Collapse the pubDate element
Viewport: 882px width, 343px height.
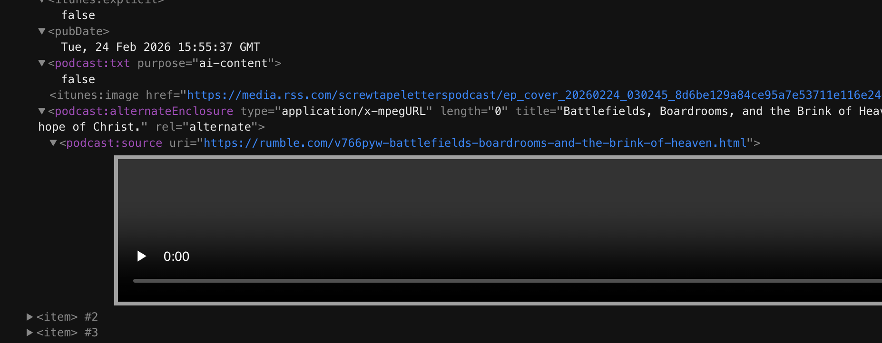tap(42, 31)
